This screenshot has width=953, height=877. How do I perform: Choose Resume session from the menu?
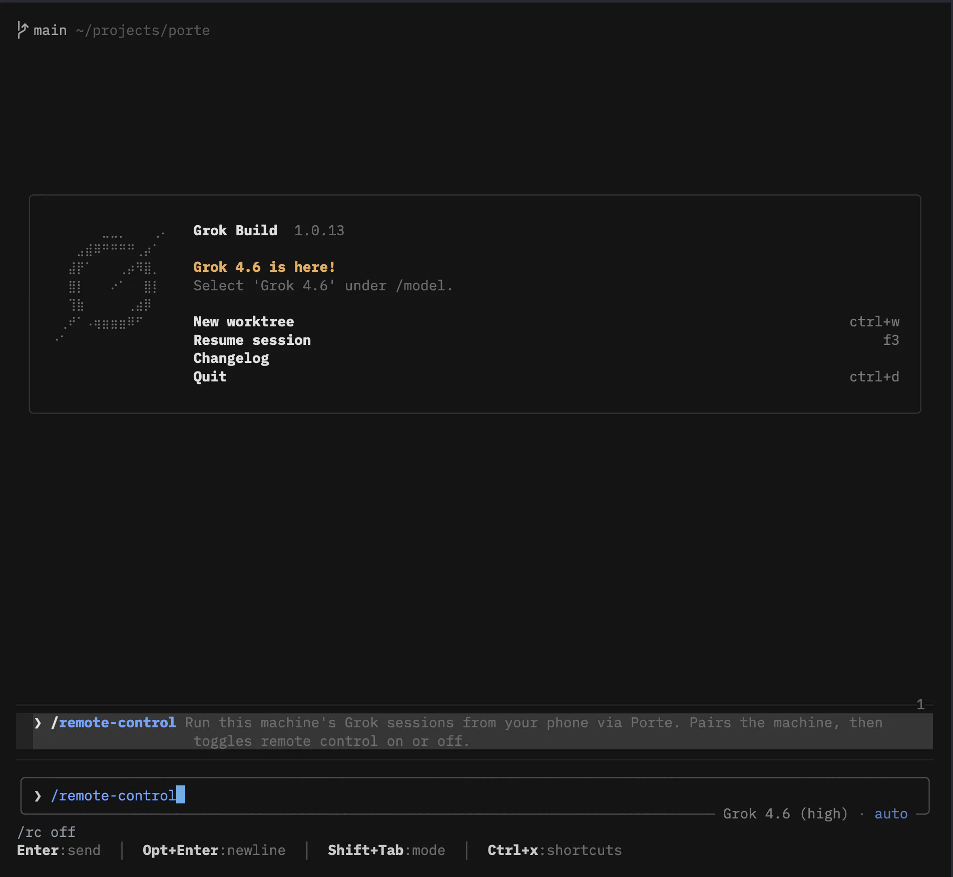click(x=252, y=340)
